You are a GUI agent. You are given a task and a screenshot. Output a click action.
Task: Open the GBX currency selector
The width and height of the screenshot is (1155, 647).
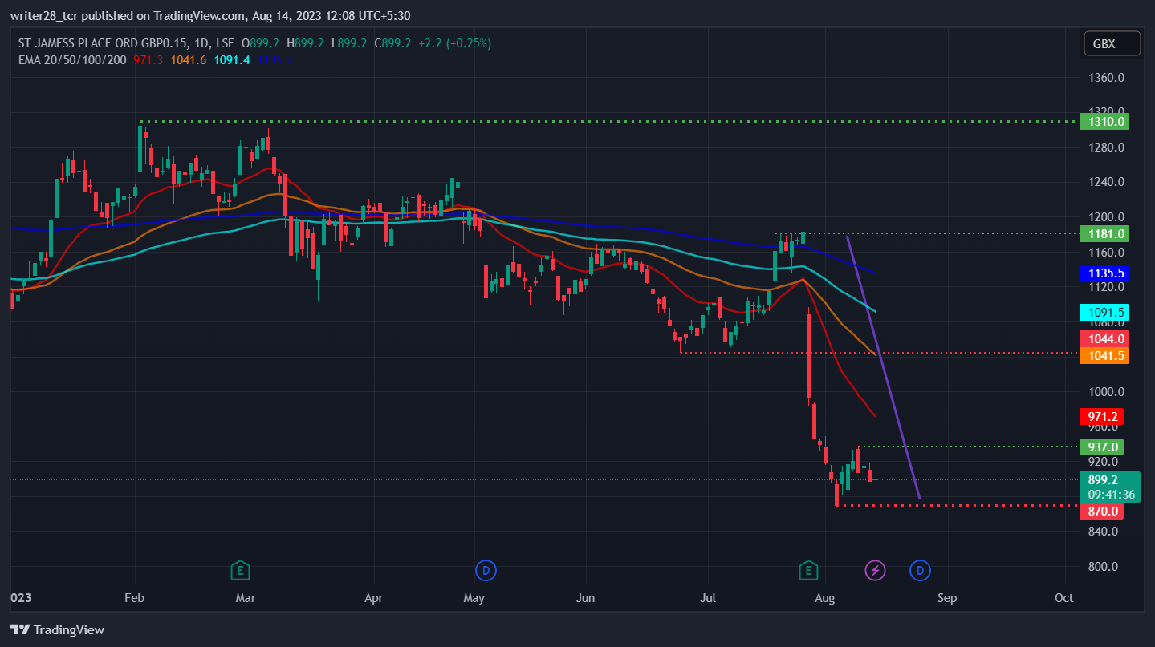[x=1112, y=44]
